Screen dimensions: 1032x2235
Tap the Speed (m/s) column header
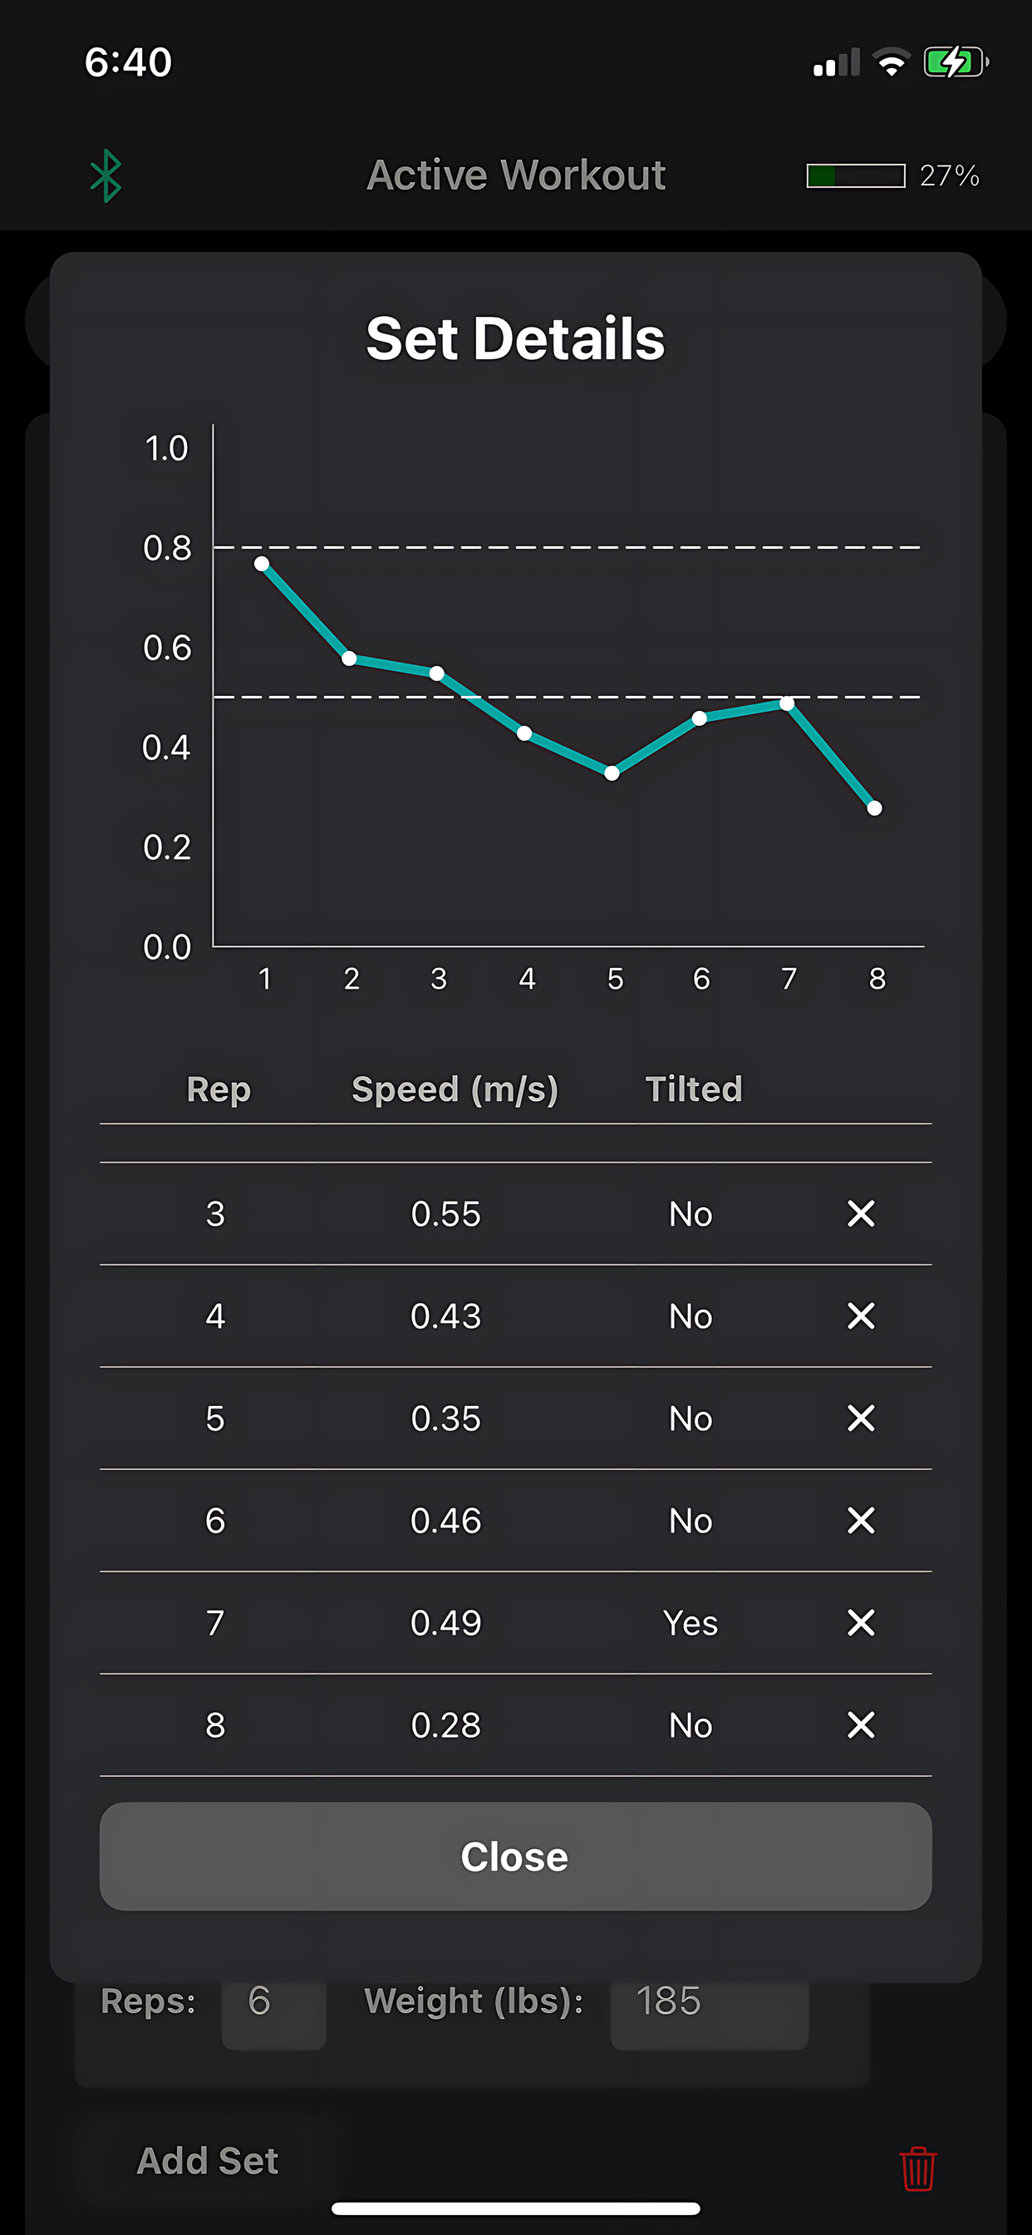click(455, 1090)
